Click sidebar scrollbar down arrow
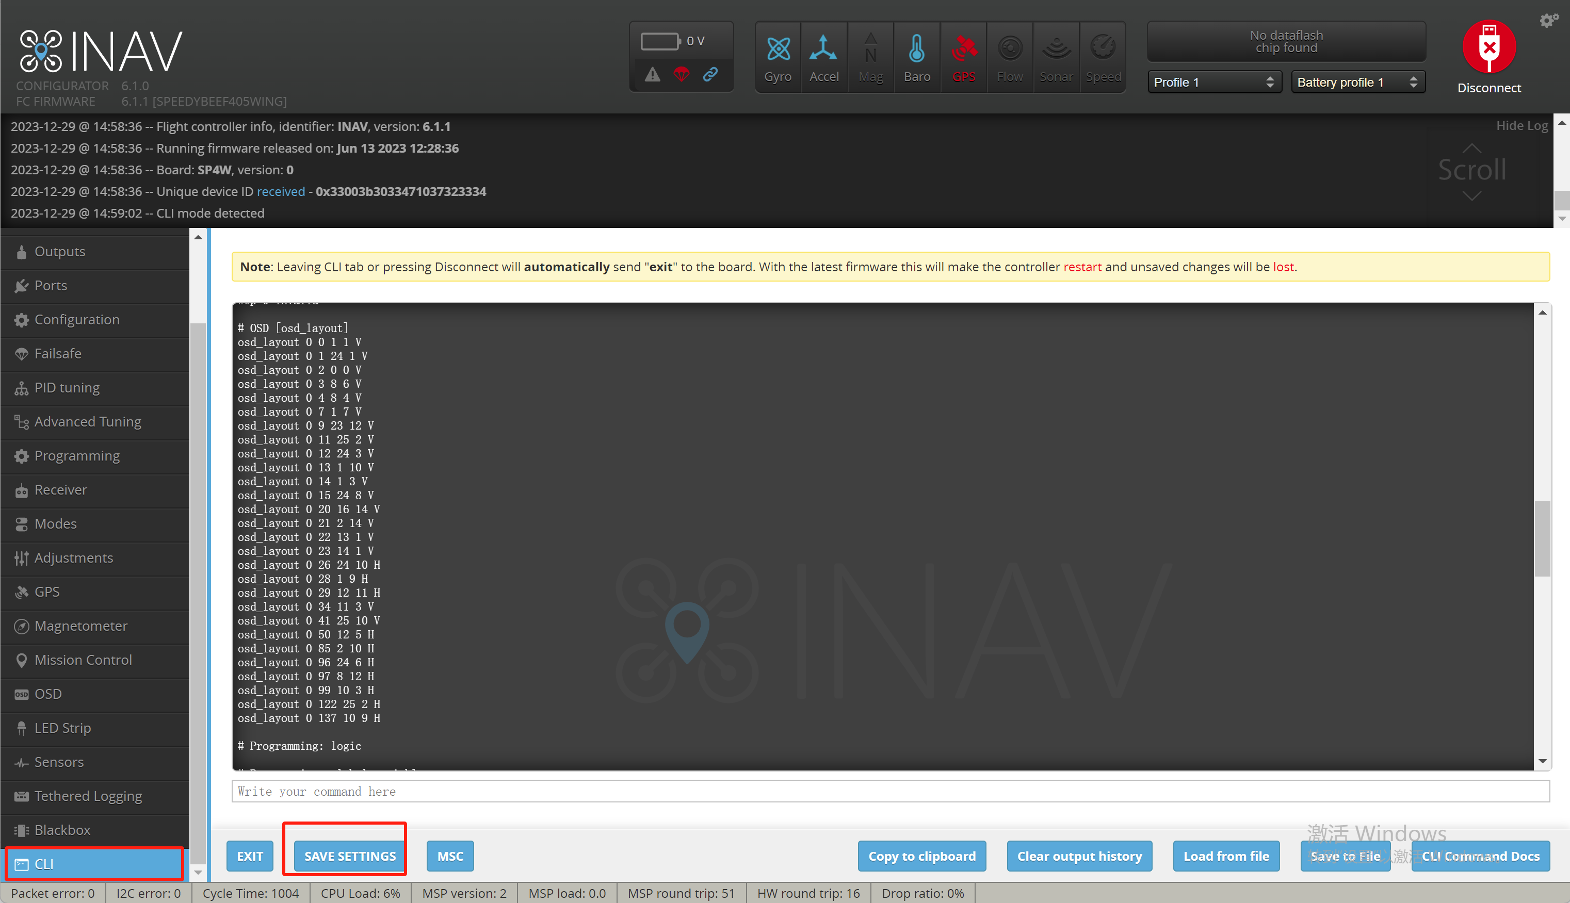 (198, 872)
